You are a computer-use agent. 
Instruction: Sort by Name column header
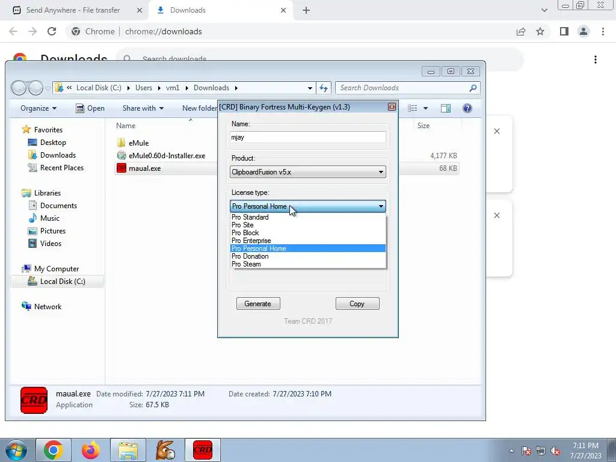click(x=126, y=126)
